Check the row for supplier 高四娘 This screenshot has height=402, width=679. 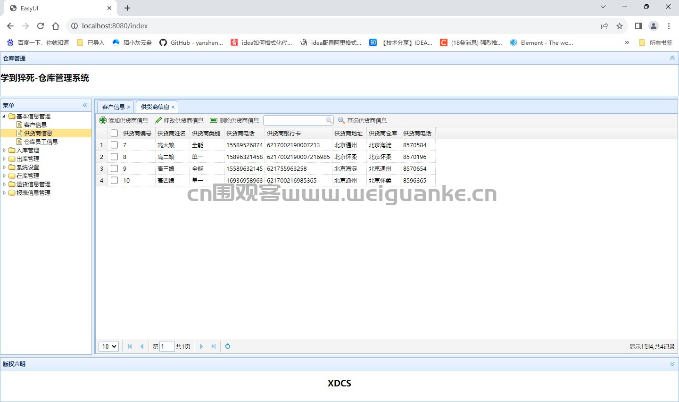click(x=114, y=180)
